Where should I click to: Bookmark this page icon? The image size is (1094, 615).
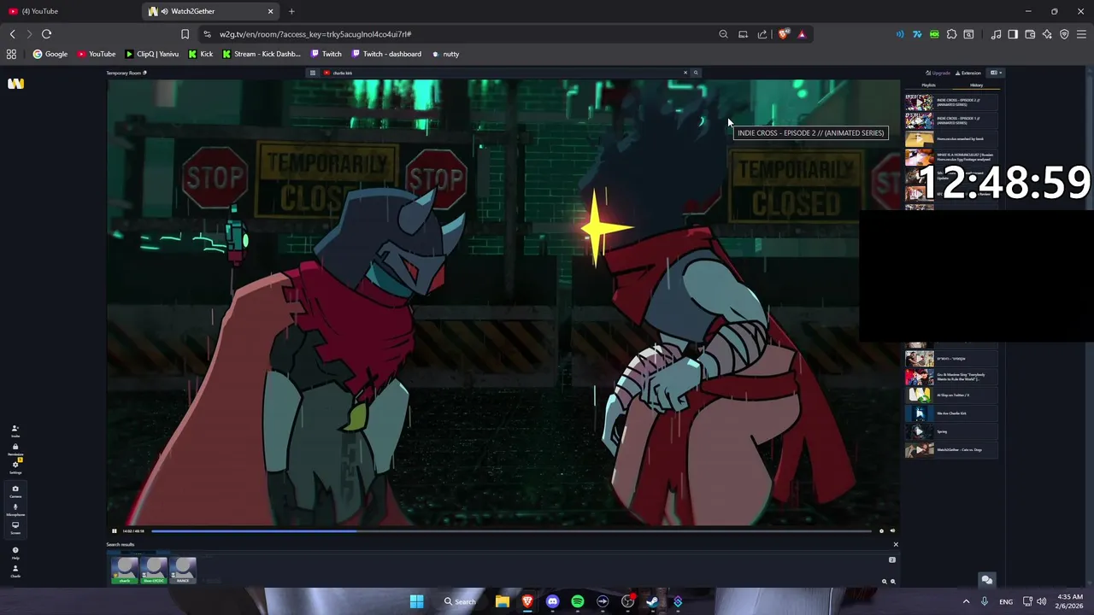coord(185,34)
